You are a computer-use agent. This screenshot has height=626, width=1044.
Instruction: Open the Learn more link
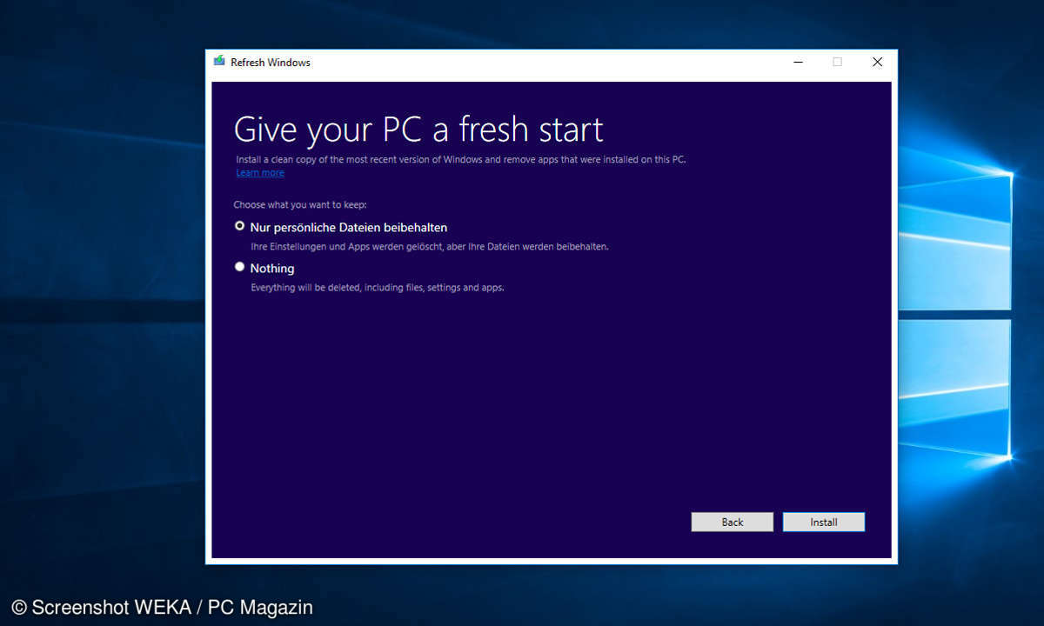259,173
